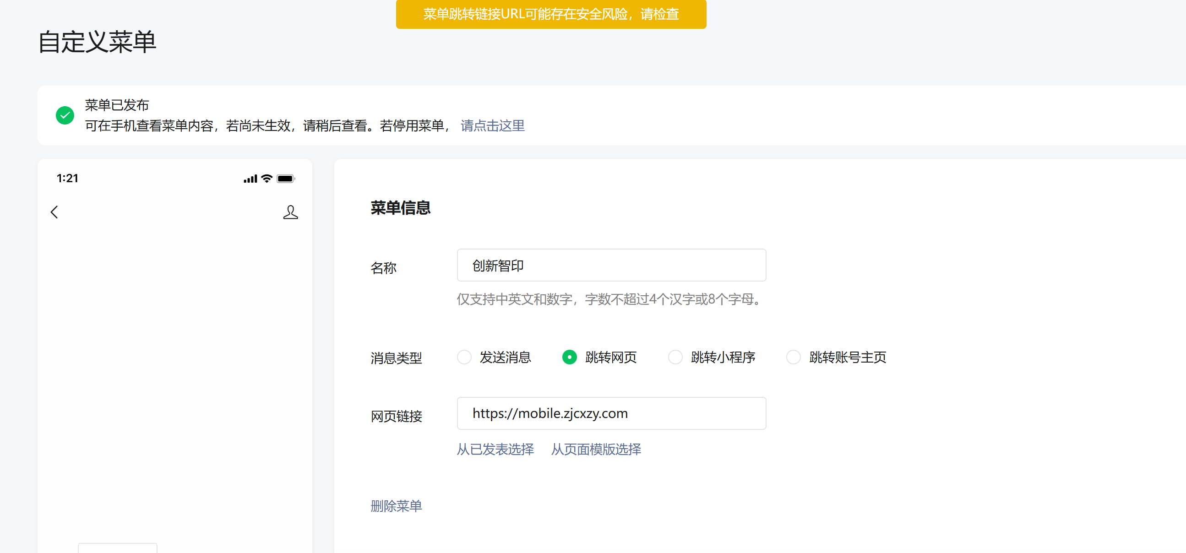
Task: Click the 请点击这里 link to disable menu
Action: 492,126
